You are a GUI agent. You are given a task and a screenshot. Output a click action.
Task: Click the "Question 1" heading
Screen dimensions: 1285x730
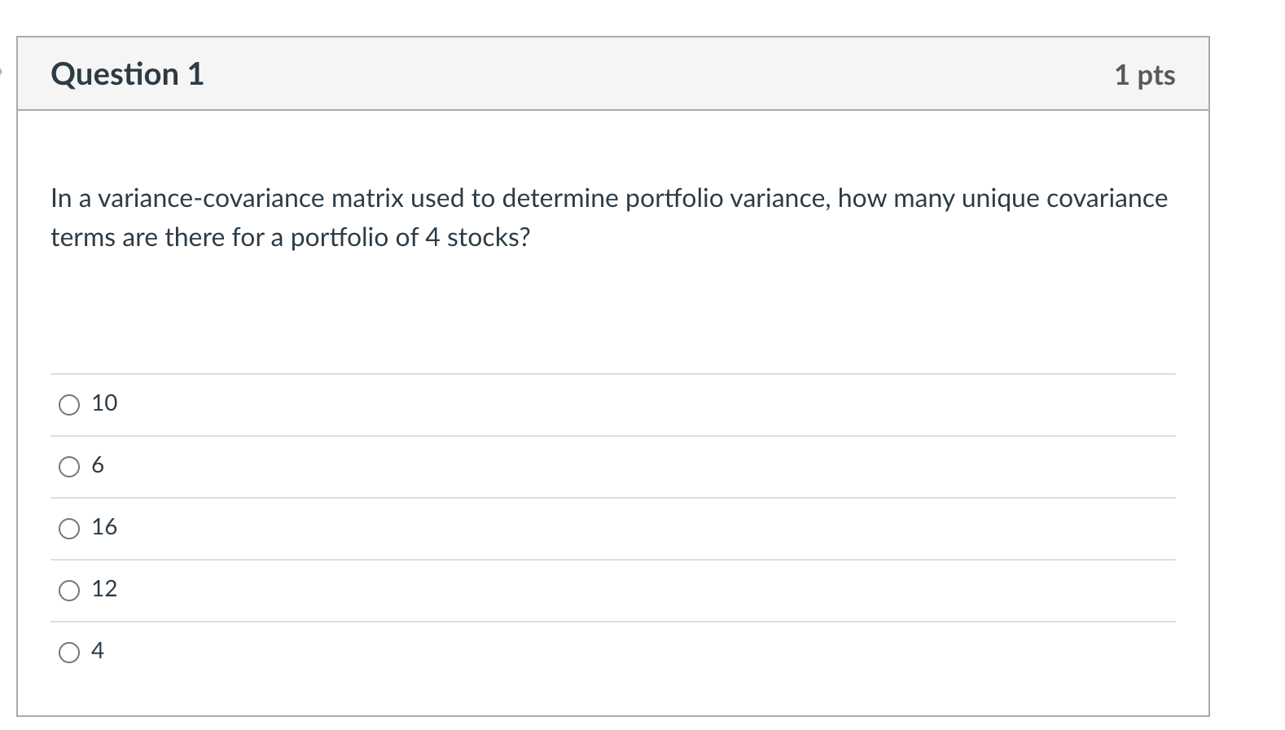click(x=127, y=74)
